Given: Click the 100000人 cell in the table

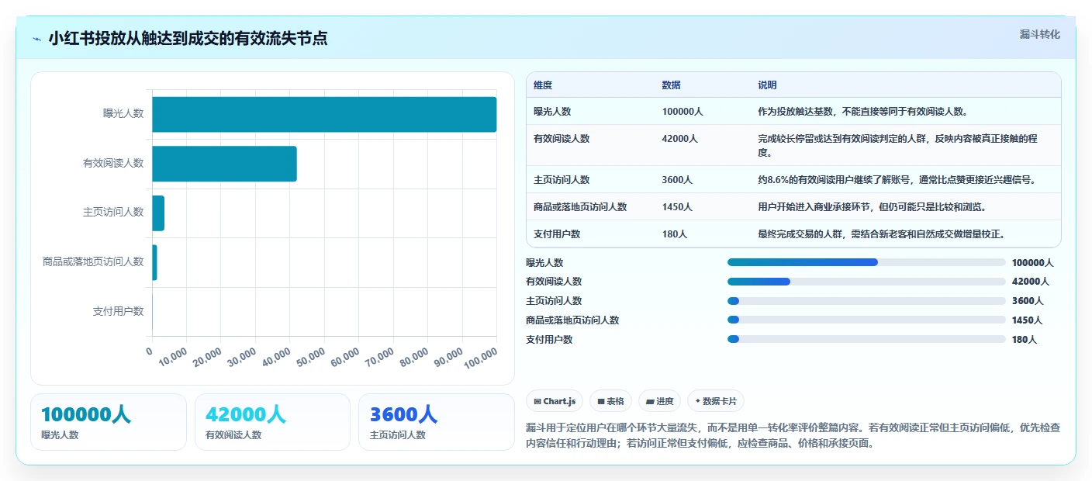Looking at the screenshot, I should pos(682,111).
